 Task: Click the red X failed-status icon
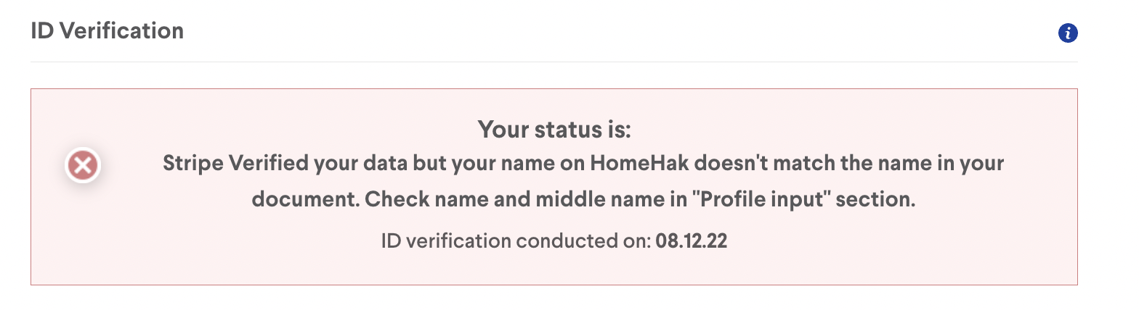click(83, 166)
